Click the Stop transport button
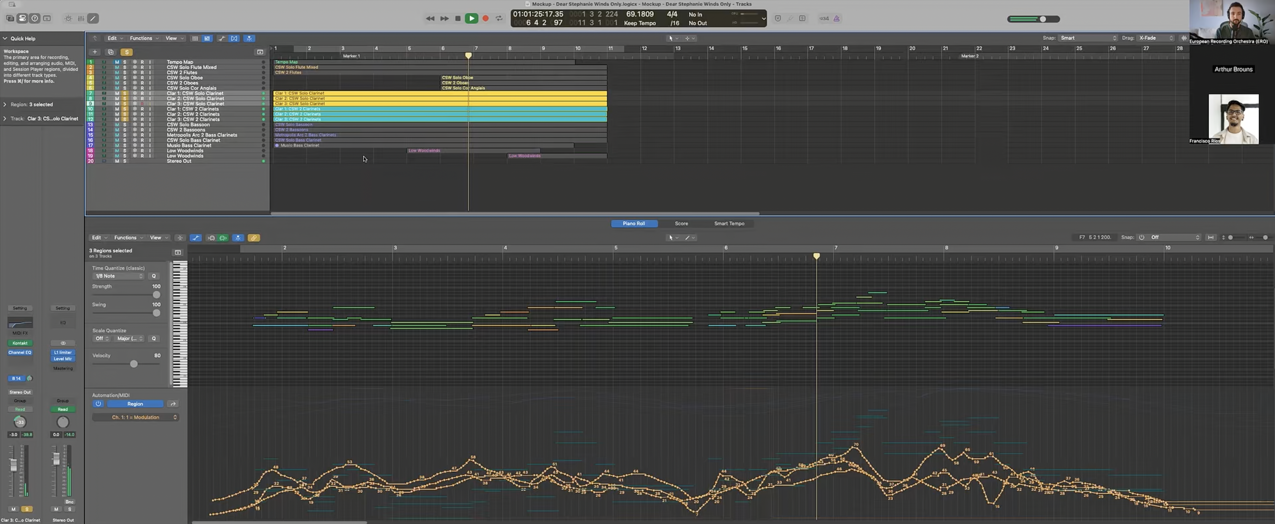Screen dimensions: 1275x524 (458, 18)
